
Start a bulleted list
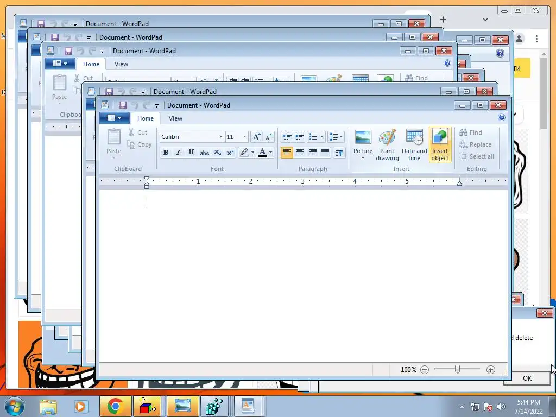[x=313, y=136]
